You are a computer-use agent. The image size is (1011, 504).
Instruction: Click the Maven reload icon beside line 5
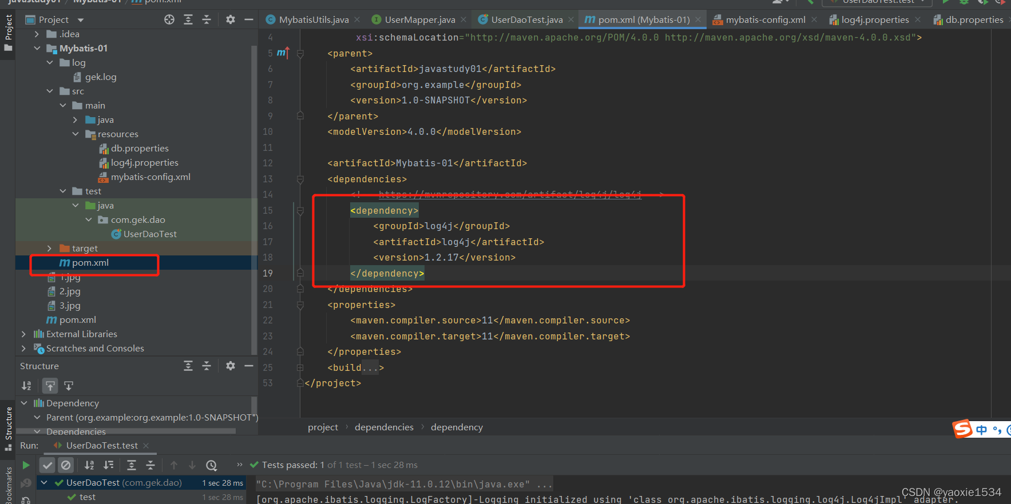click(283, 53)
